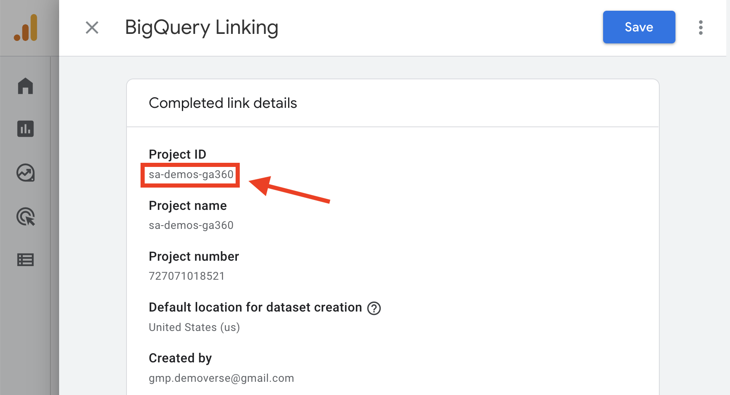This screenshot has height=395, width=730.
Task: Click the Save button
Action: (x=639, y=27)
